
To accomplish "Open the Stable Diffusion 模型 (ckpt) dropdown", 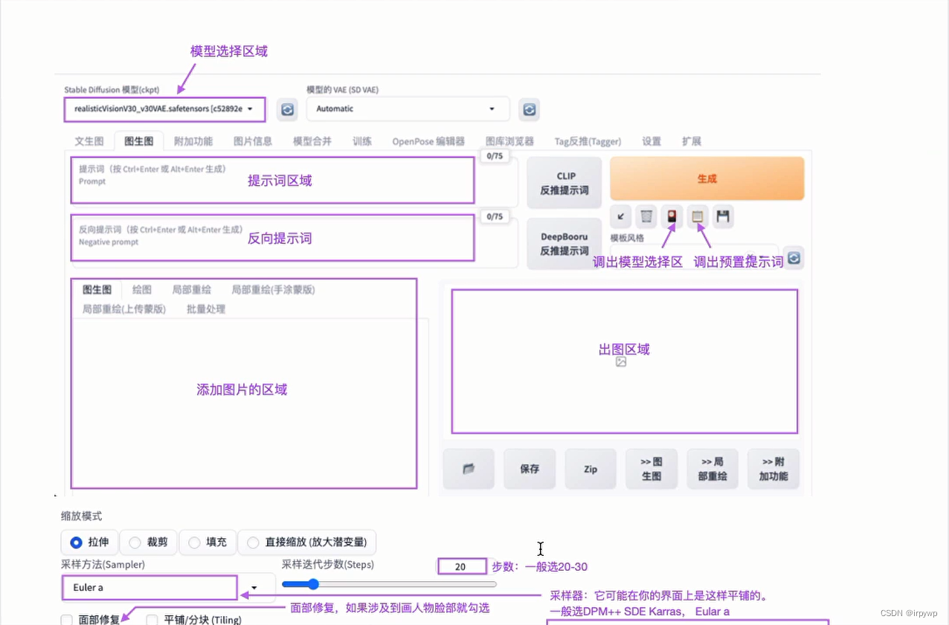I will (x=164, y=109).
